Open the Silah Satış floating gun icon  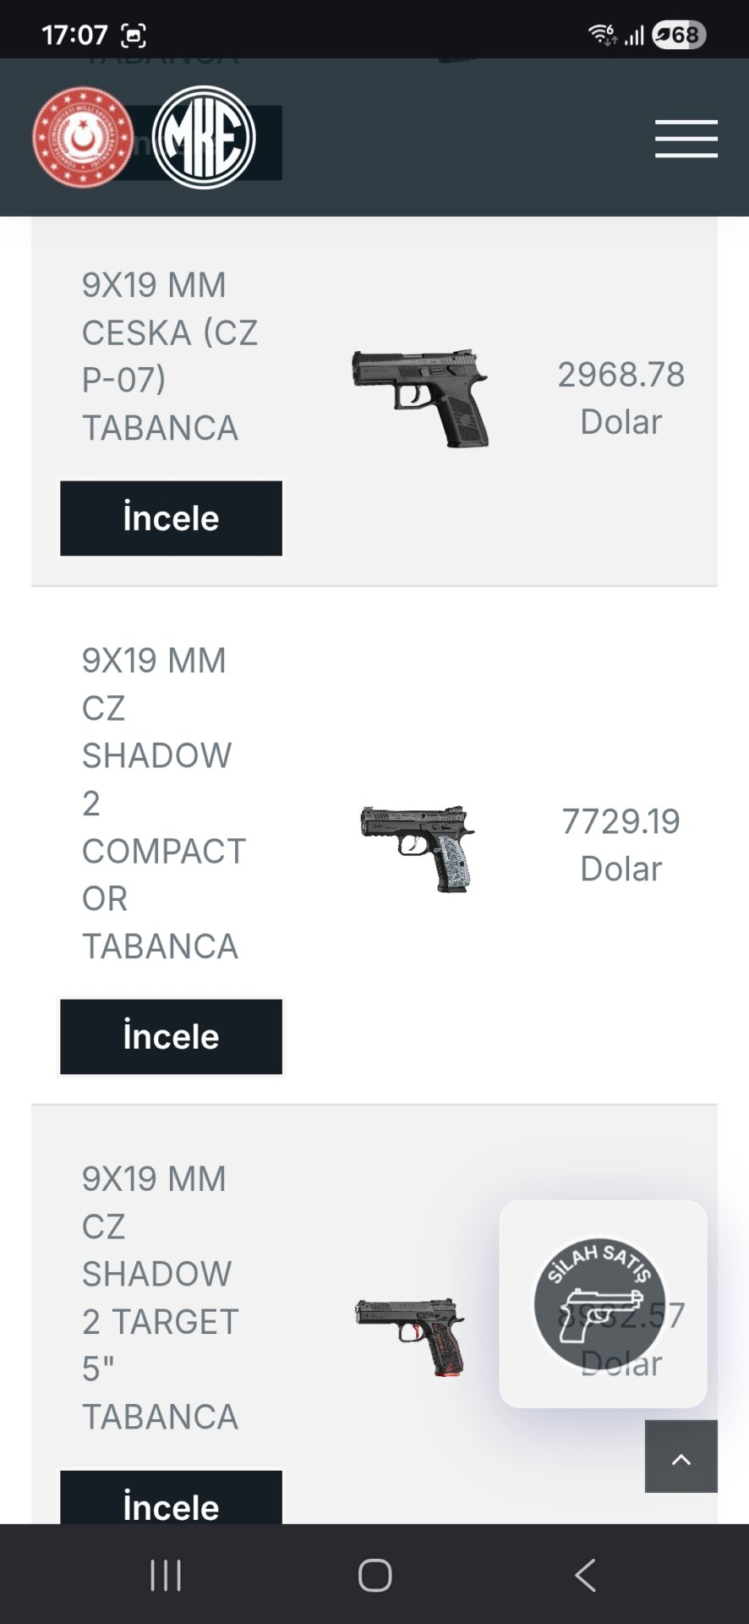point(600,1303)
